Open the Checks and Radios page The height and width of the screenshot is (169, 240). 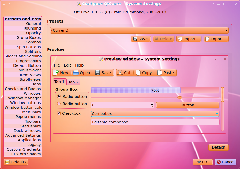tap(23, 89)
